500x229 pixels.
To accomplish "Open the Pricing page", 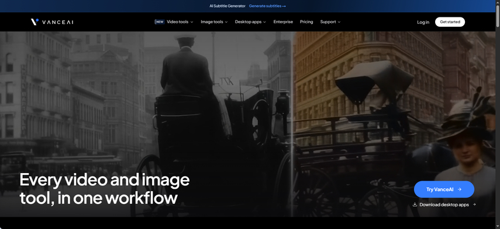I will click(x=306, y=22).
